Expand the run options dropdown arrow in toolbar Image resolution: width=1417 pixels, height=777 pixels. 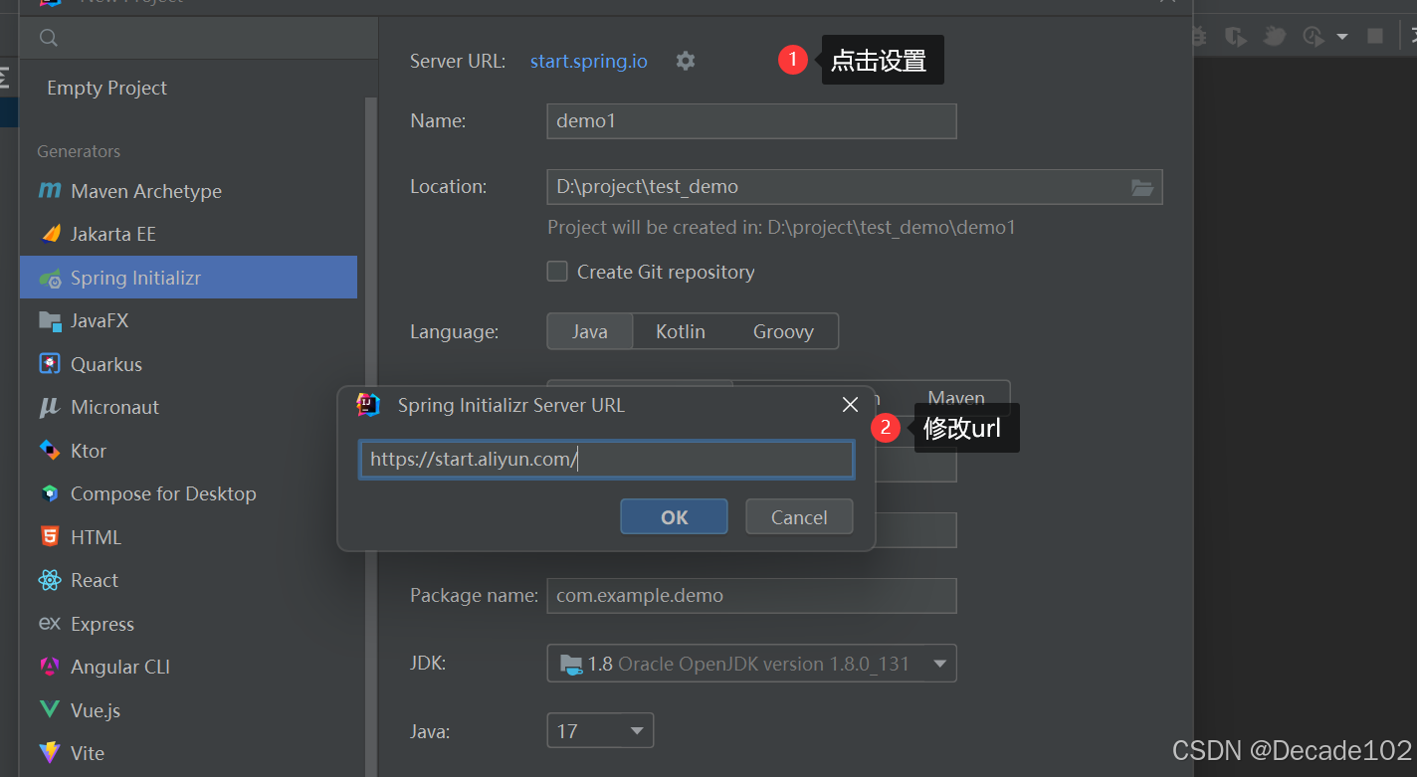[x=1342, y=37]
